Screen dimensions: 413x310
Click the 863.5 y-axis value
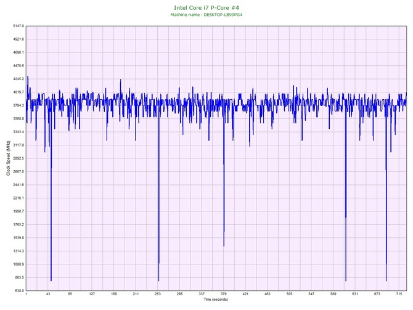point(19,277)
